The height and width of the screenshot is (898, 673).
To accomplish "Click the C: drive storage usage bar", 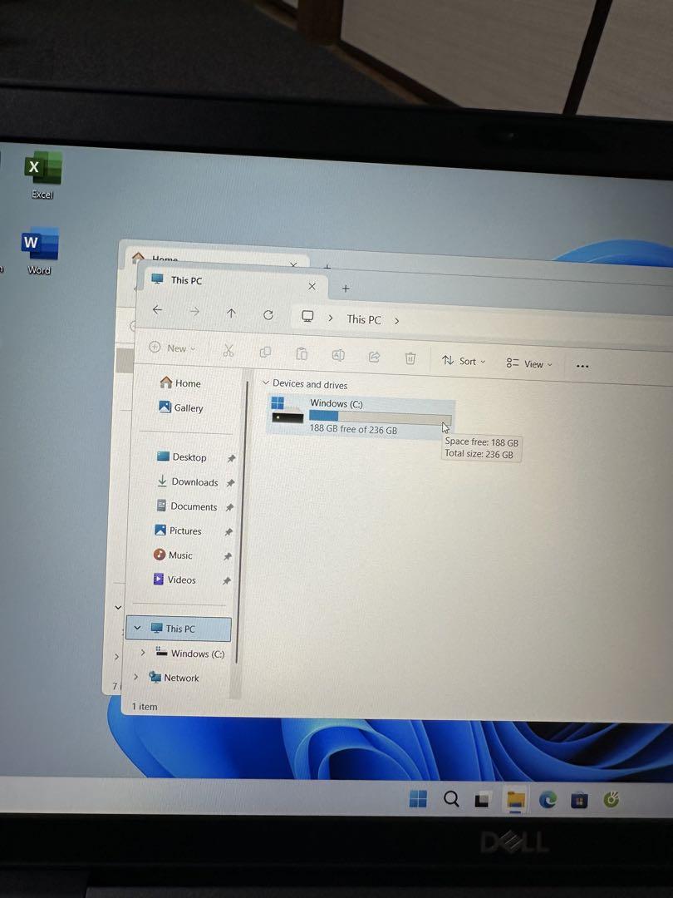I will 380,417.
